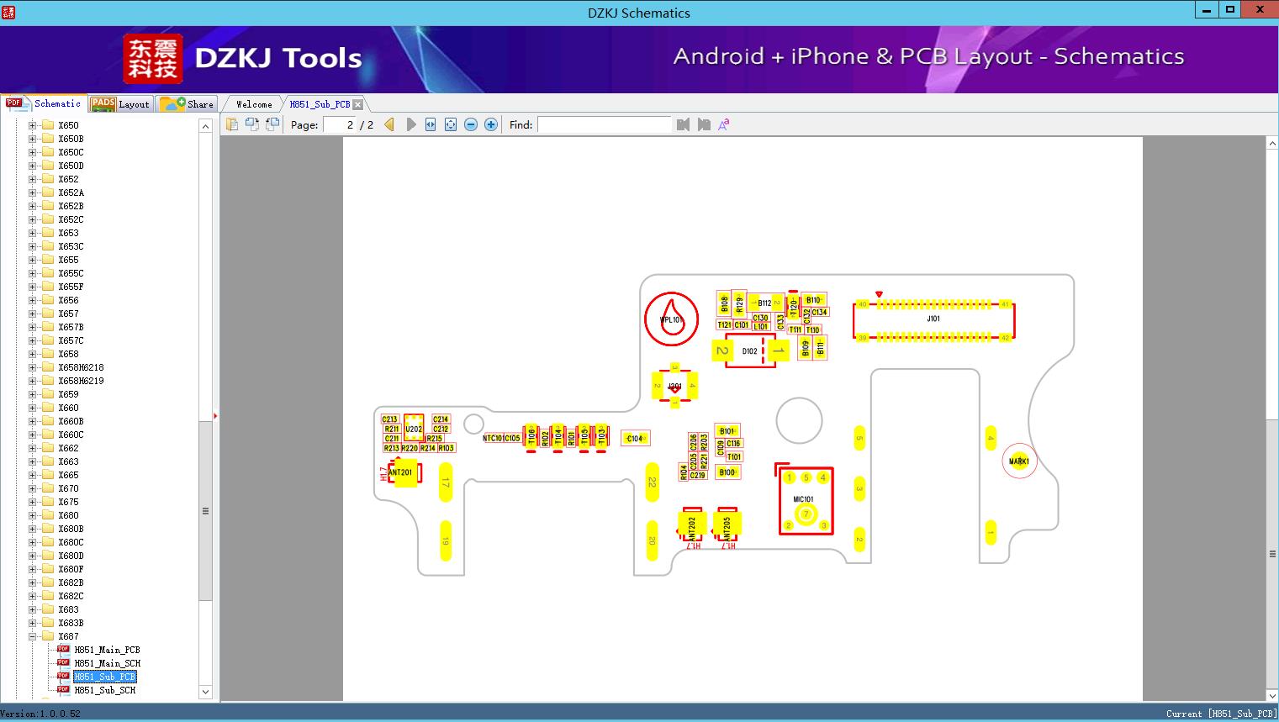Switch to the Welcome tab
Image resolution: width=1279 pixels, height=722 pixels.
254,104
